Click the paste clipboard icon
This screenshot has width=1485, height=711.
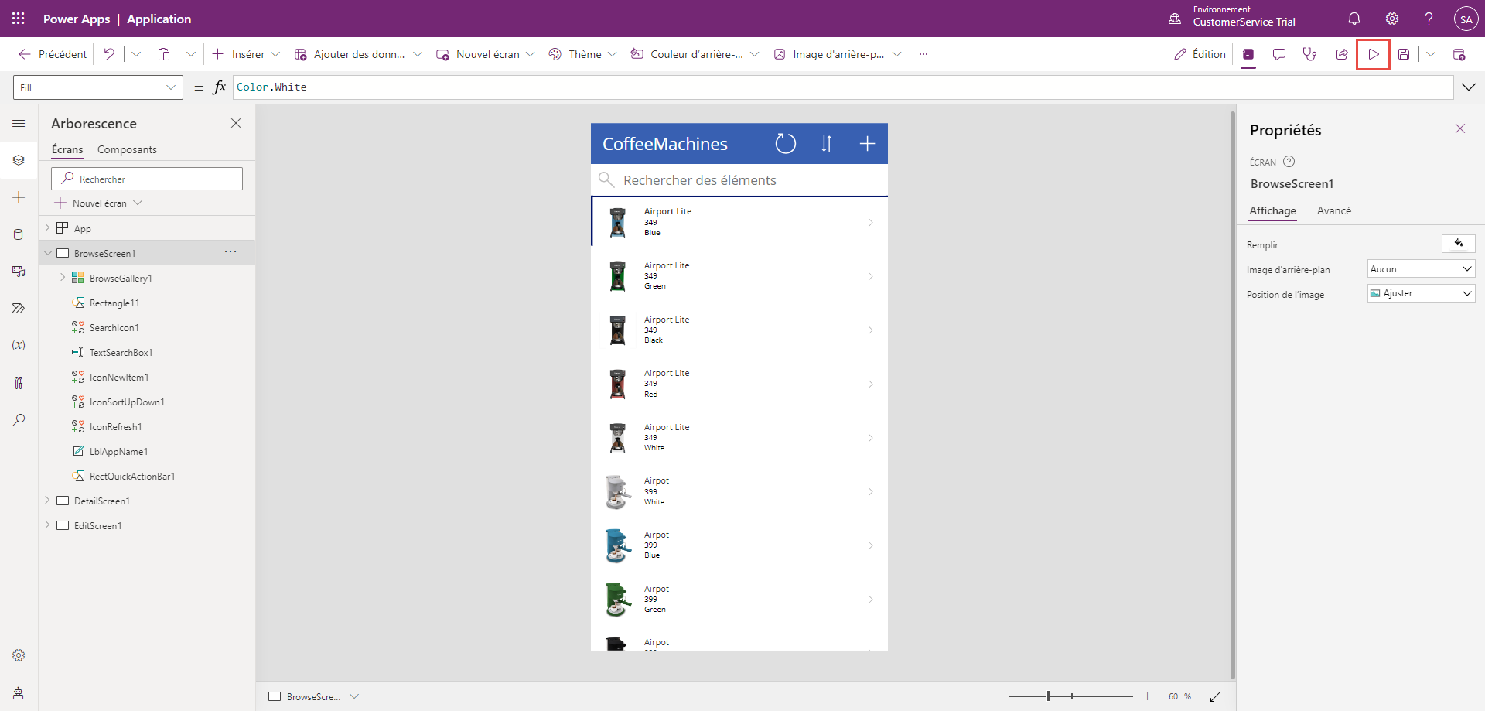[x=164, y=54]
